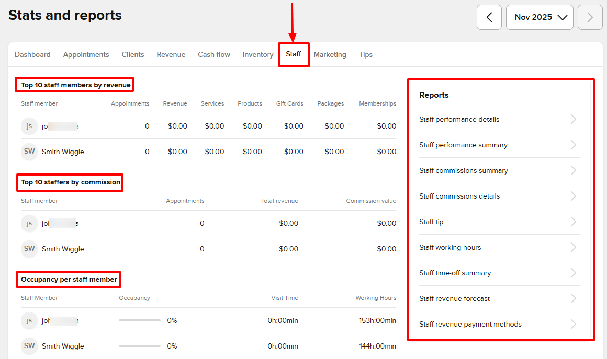Open Staff commissions summary report

tap(463, 170)
